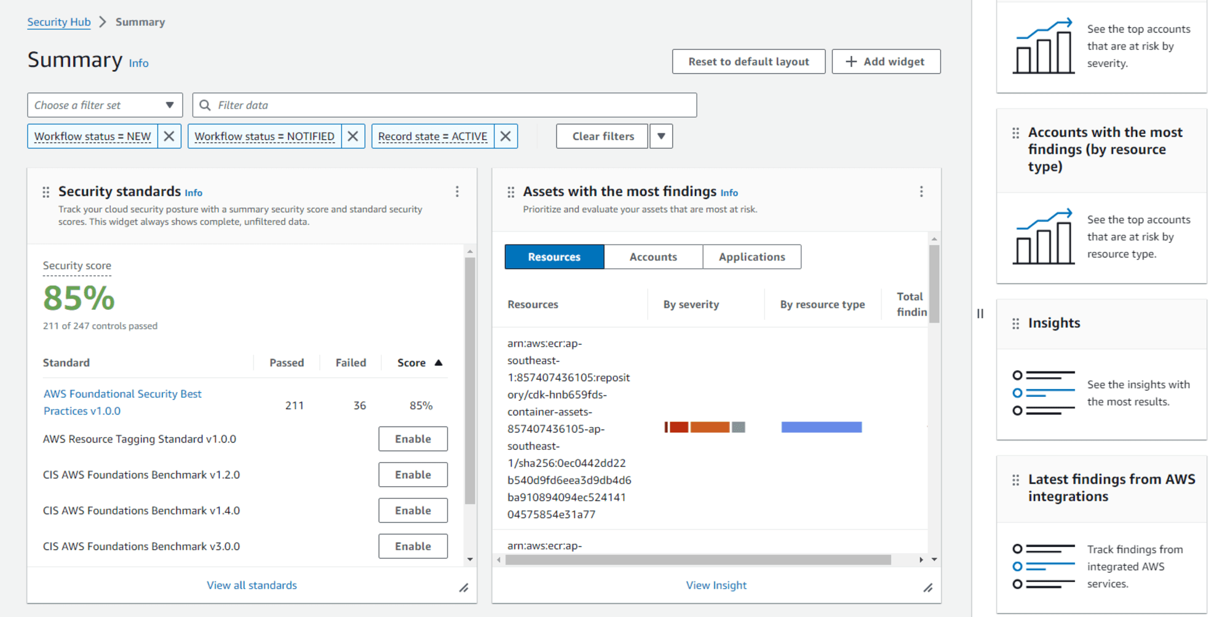Remove the Workflow status = NEW filter
1230x617 pixels.
tap(169, 136)
